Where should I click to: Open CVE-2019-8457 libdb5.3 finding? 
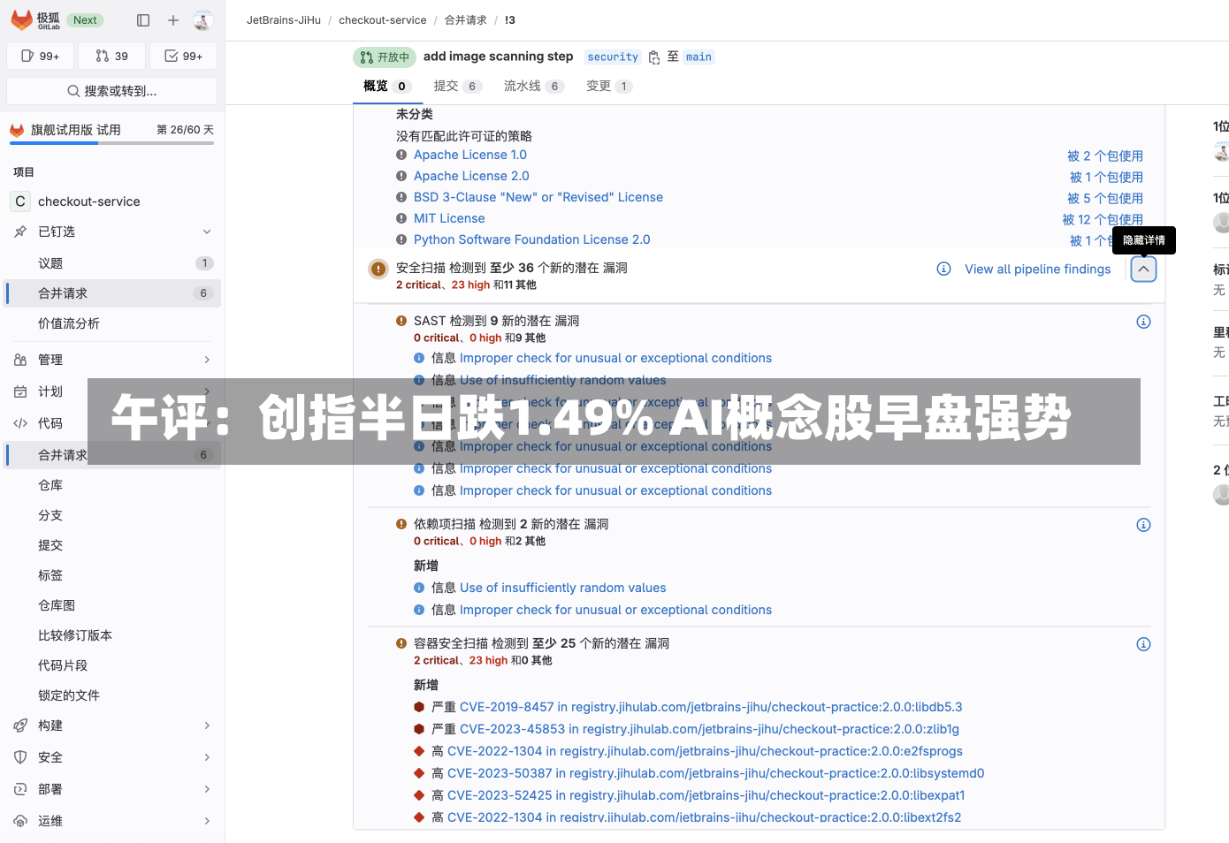click(x=711, y=707)
